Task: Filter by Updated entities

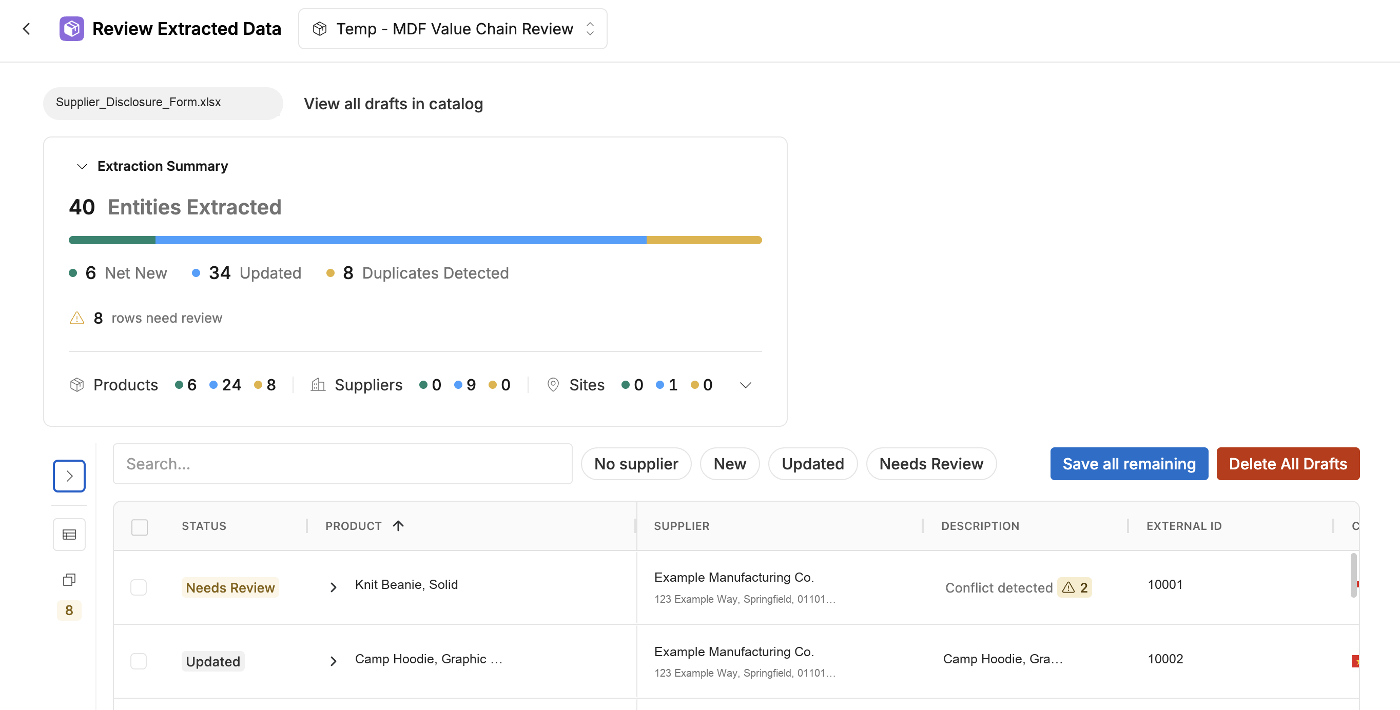Action: coord(812,464)
